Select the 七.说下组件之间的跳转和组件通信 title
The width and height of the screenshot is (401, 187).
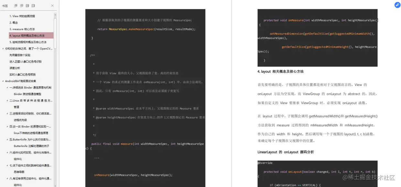point(30,165)
